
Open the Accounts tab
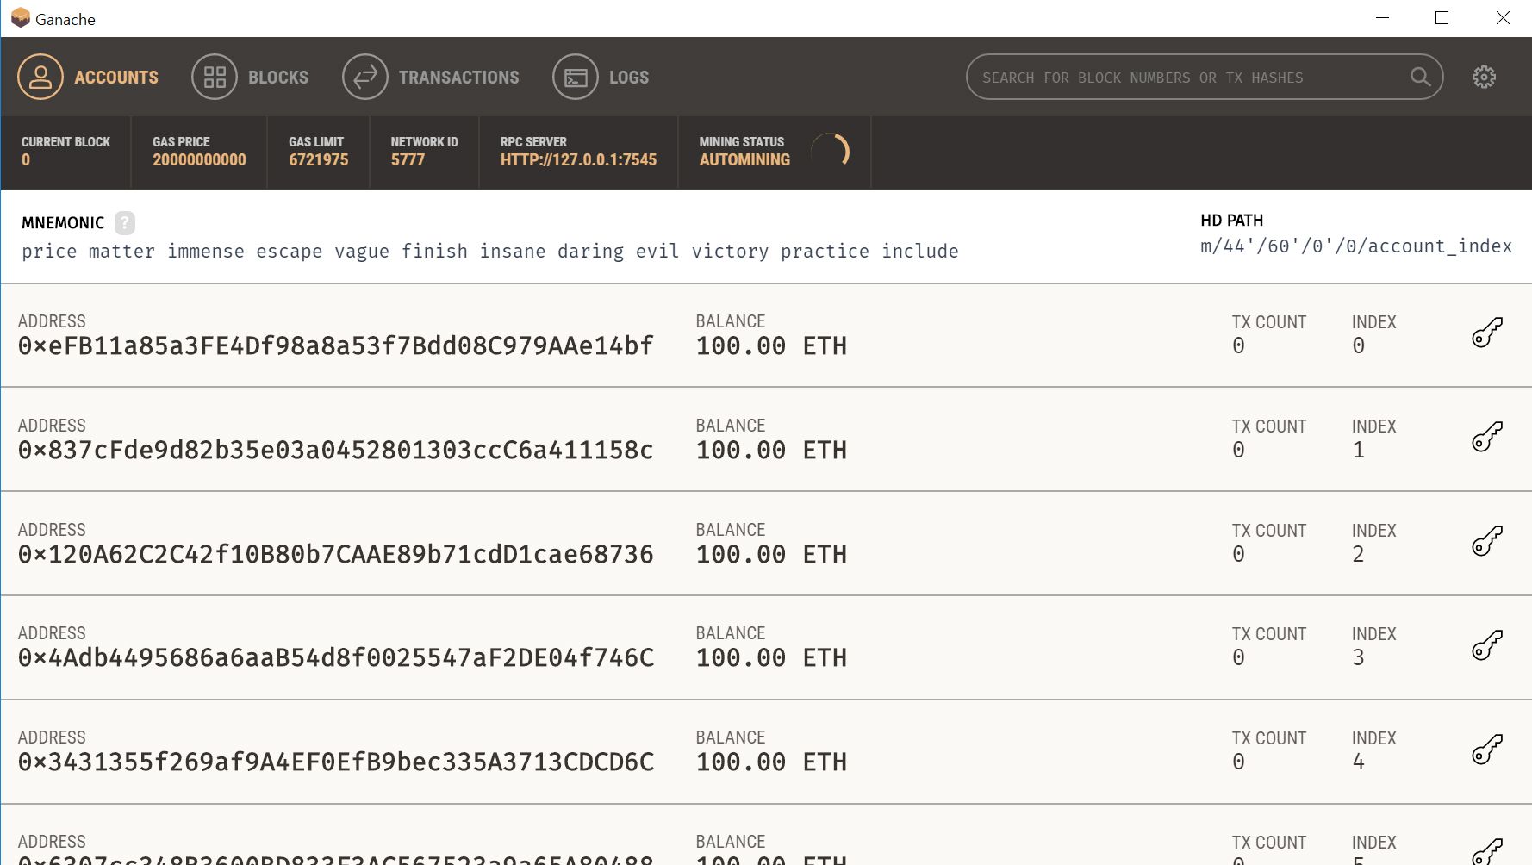pyautogui.click(x=88, y=78)
